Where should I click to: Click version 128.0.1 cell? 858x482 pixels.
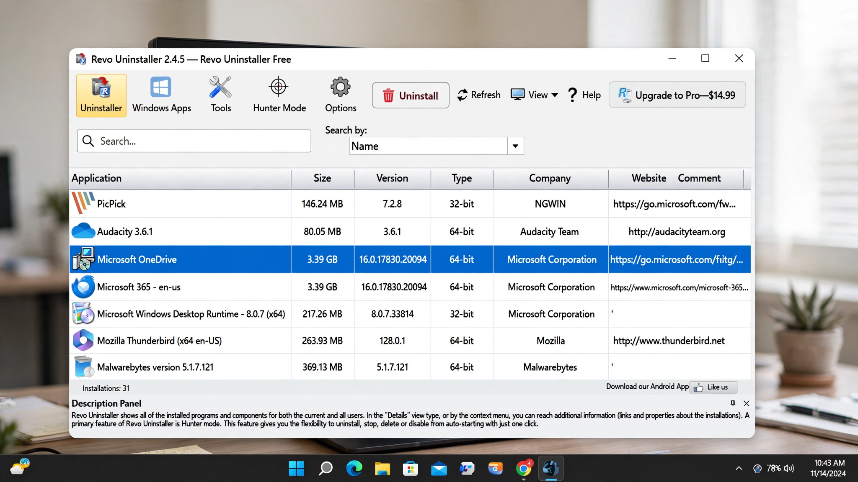[392, 341]
